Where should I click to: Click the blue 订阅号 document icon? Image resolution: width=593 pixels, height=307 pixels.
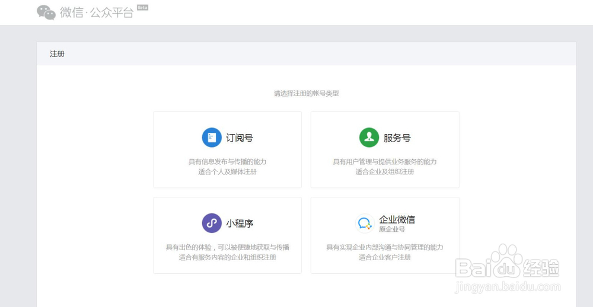pyautogui.click(x=212, y=137)
